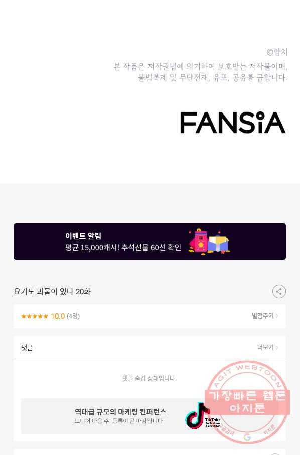Open 더보기 to see more comments
300x455 pixels.
click(265, 347)
